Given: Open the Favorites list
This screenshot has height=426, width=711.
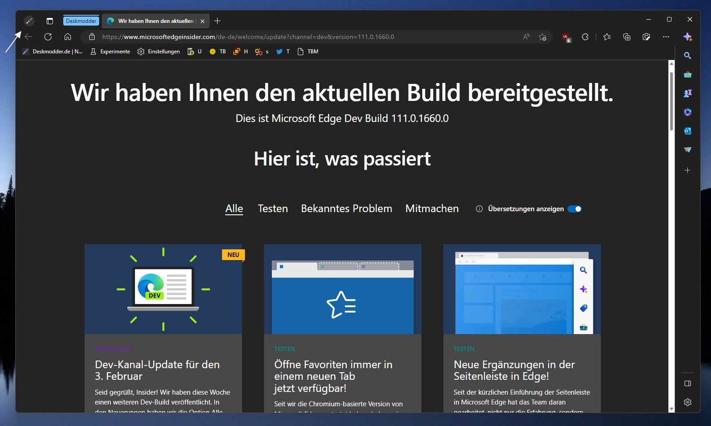Looking at the screenshot, I should click(607, 37).
